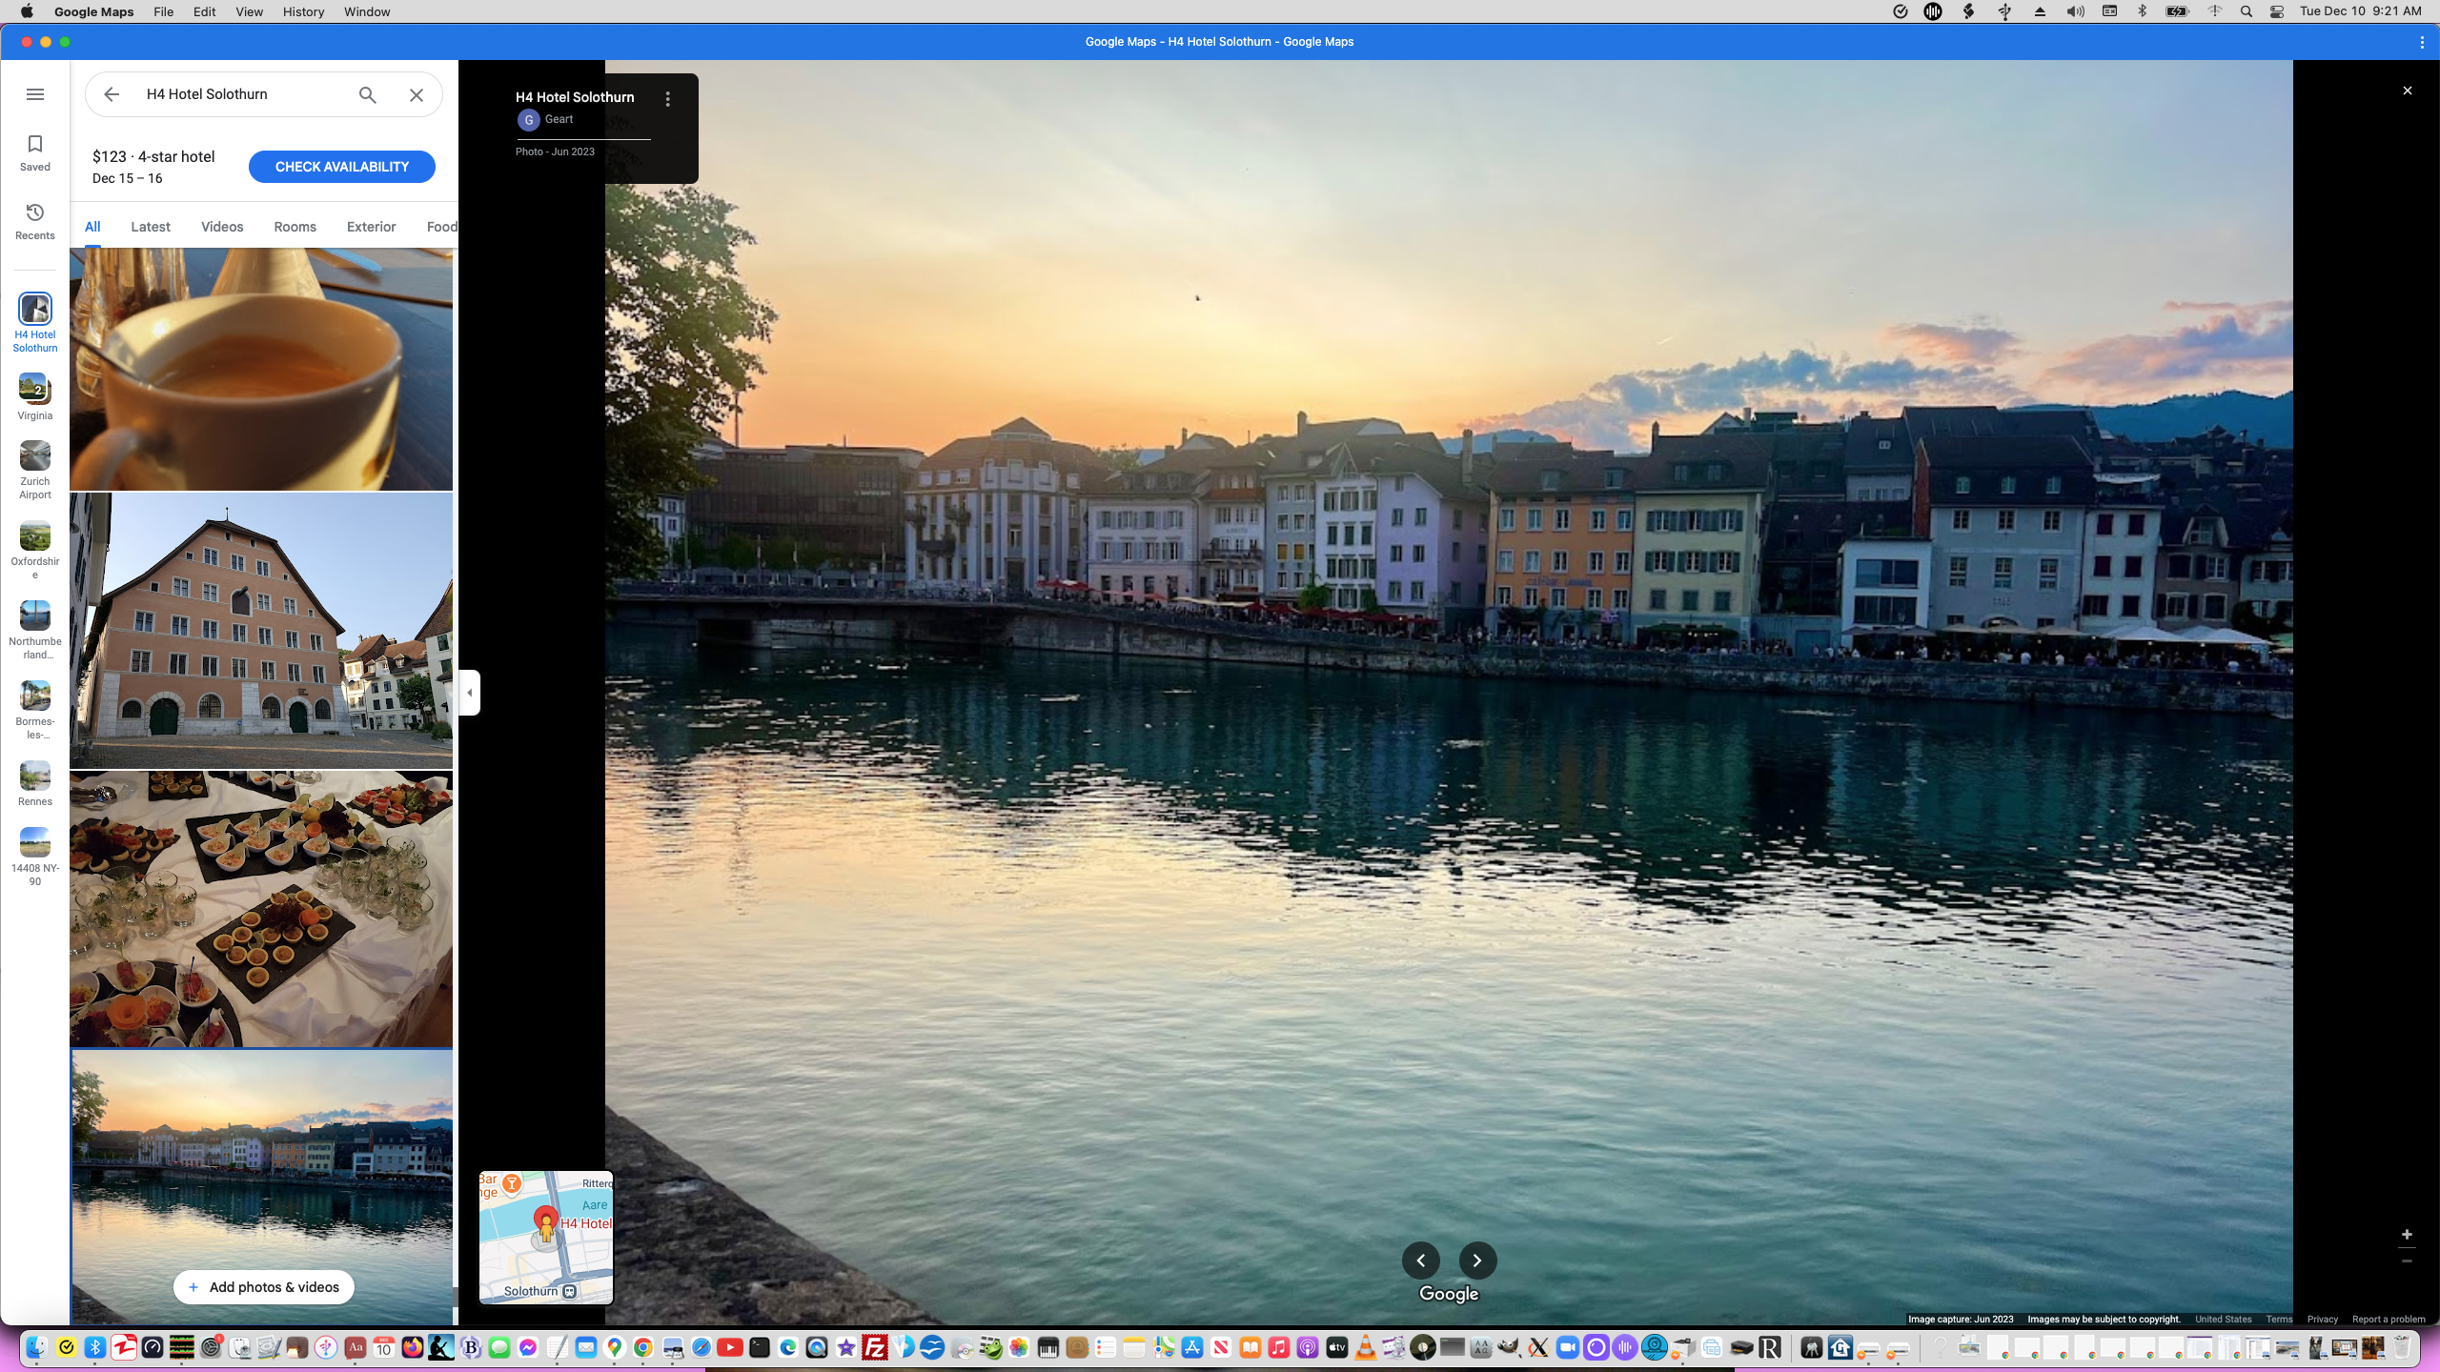Zoom in on the photo
The image size is (2440, 1372).
[x=2407, y=1235]
